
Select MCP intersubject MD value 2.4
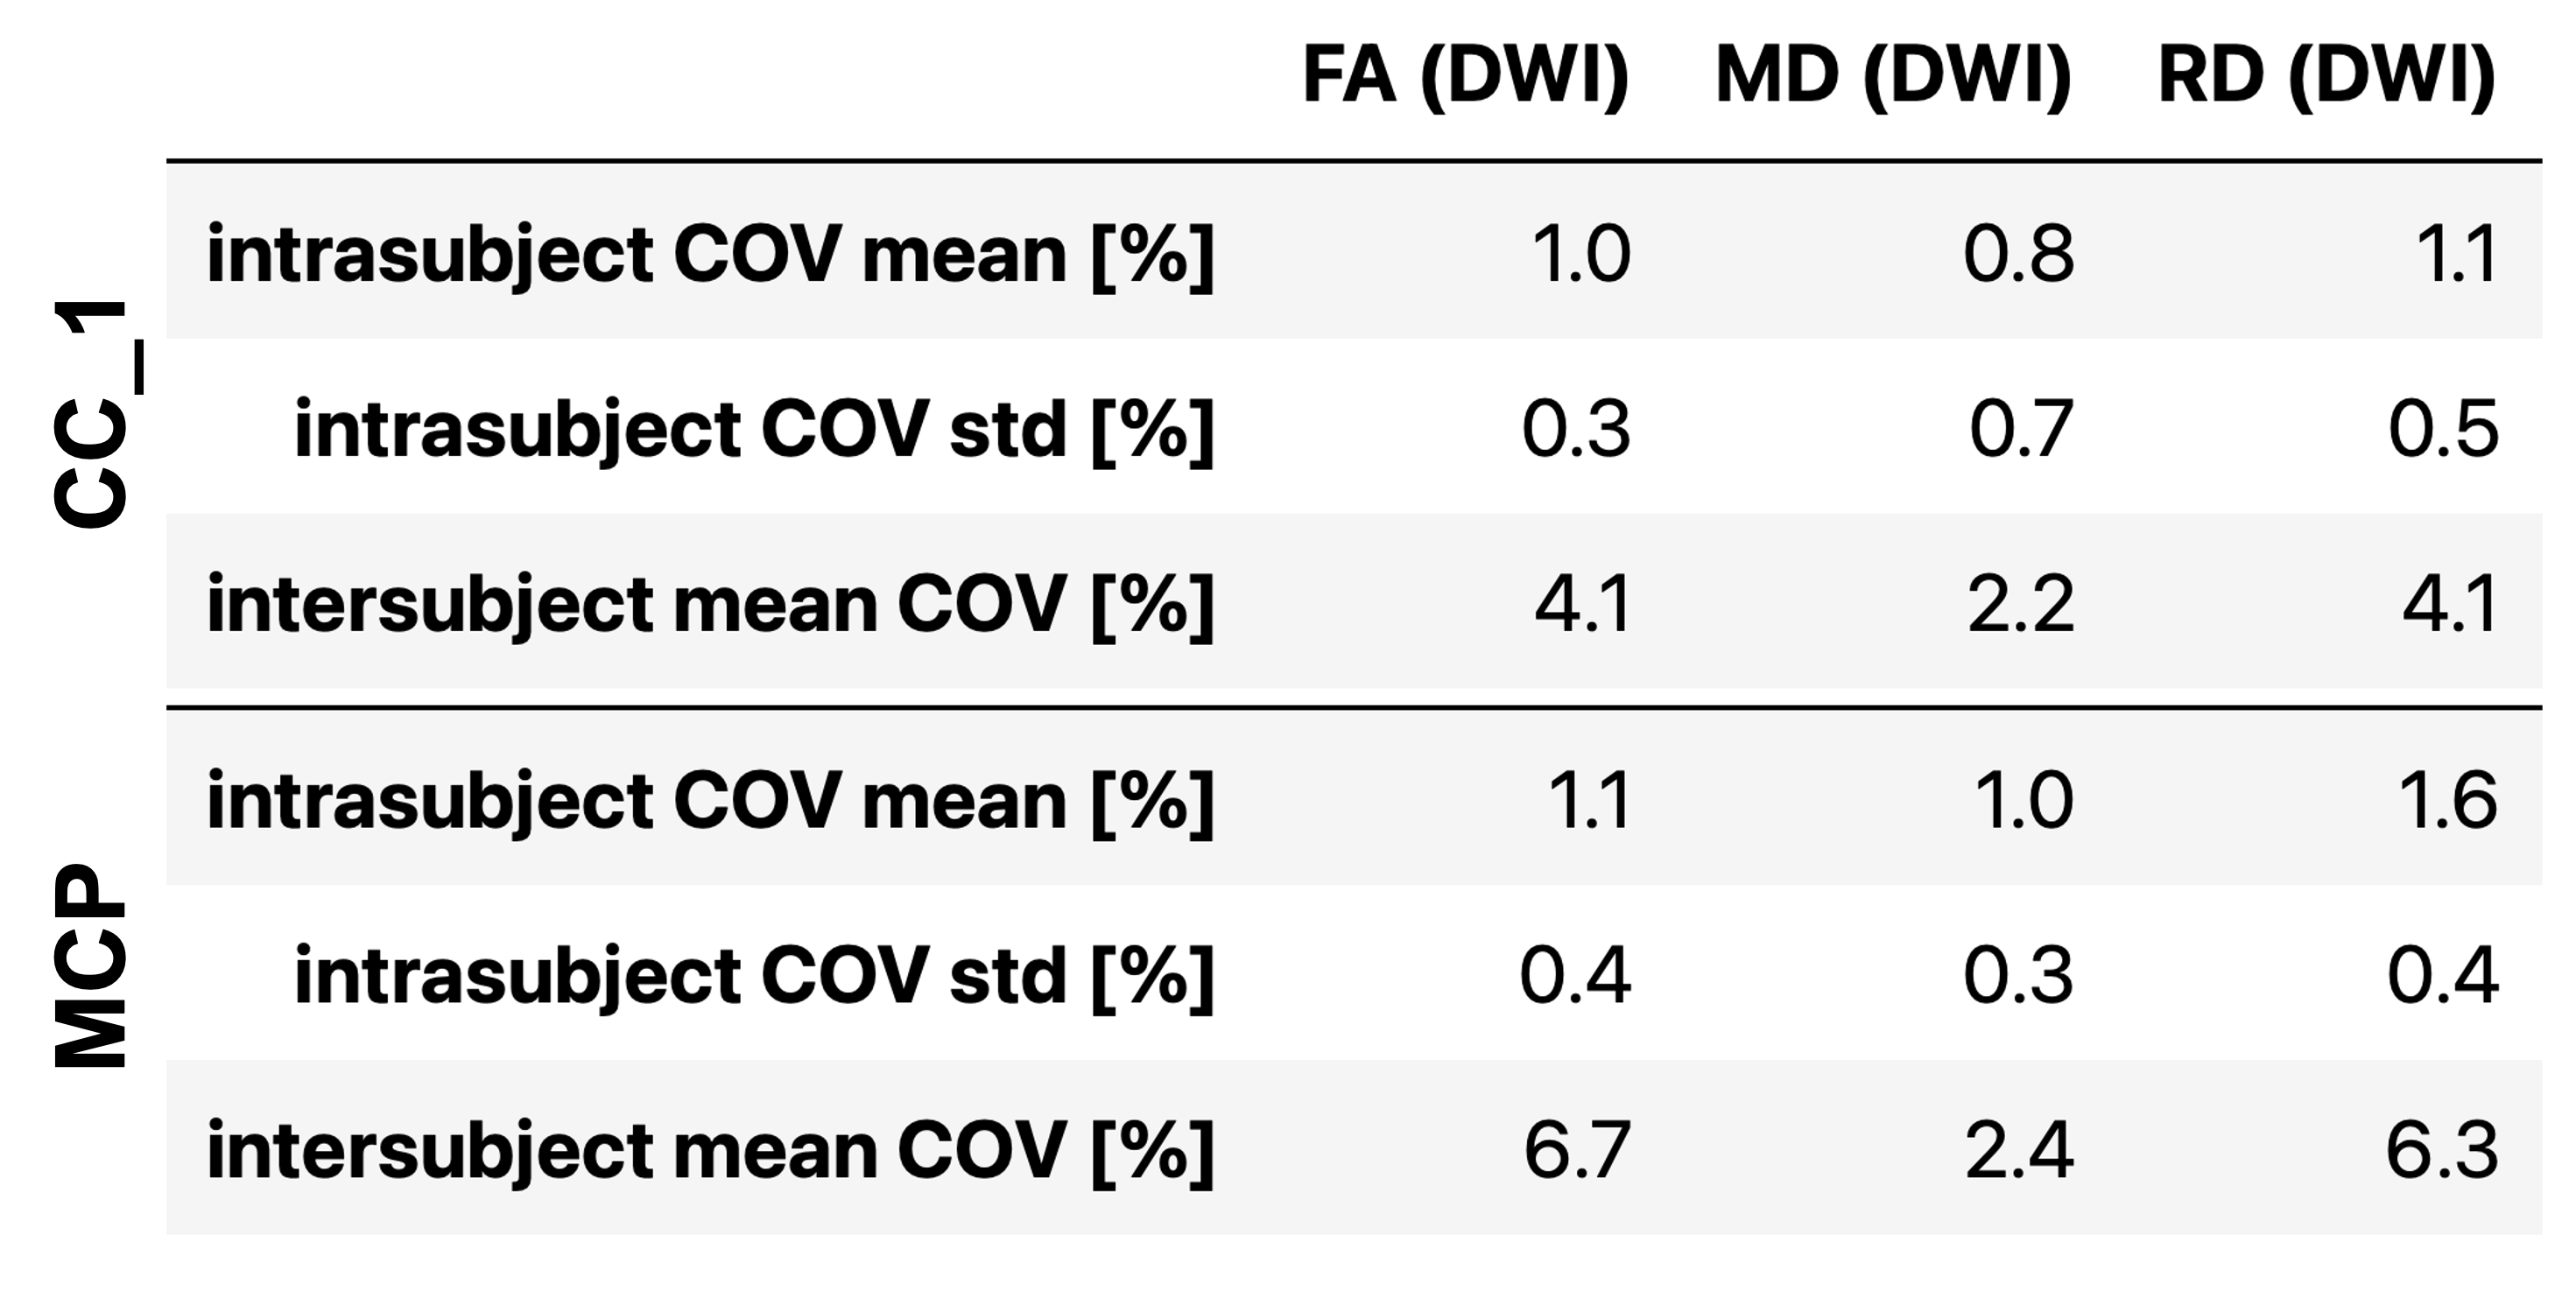click(x=2019, y=1151)
